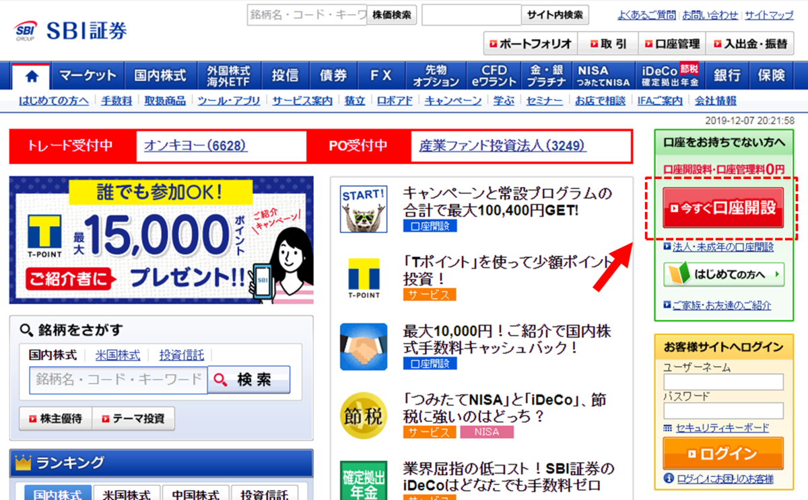
Task: Click the START! raccoon campaign thumbnail
Action: pyautogui.click(x=364, y=209)
